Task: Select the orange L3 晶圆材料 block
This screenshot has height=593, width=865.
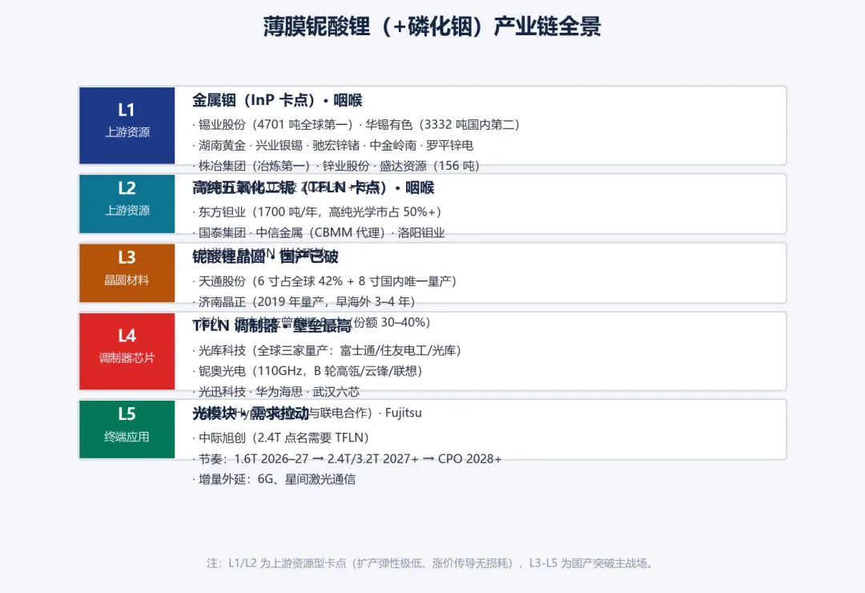Action: coord(127,272)
